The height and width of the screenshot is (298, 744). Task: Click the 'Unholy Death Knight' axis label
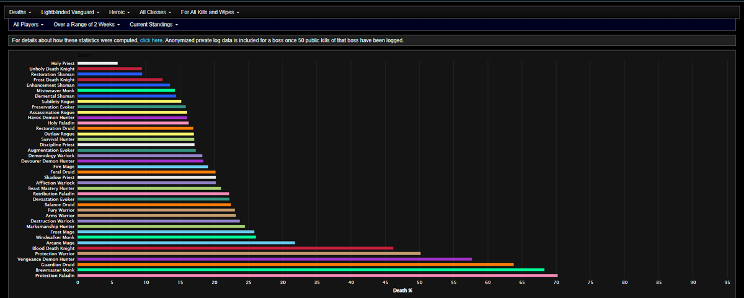pos(52,69)
